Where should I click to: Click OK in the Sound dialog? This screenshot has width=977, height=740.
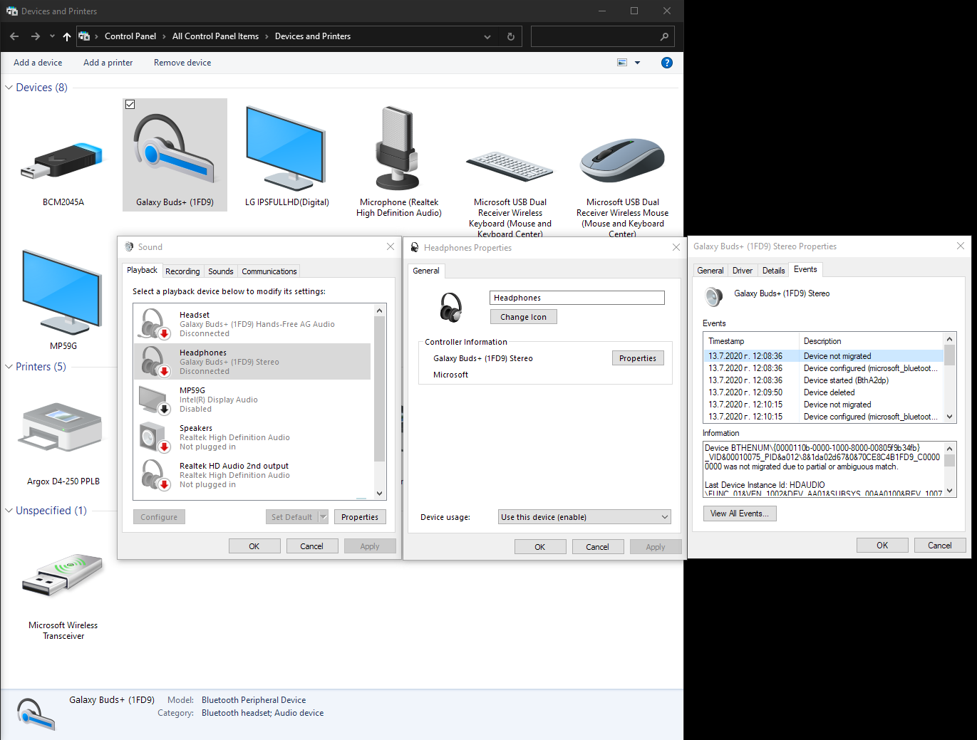pos(254,546)
